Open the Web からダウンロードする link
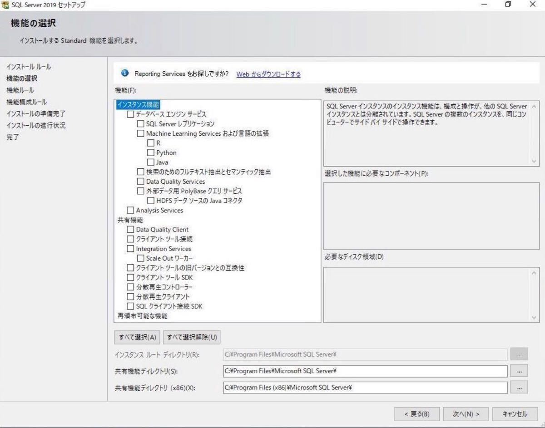This screenshot has width=545, height=428. click(x=268, y=74)
